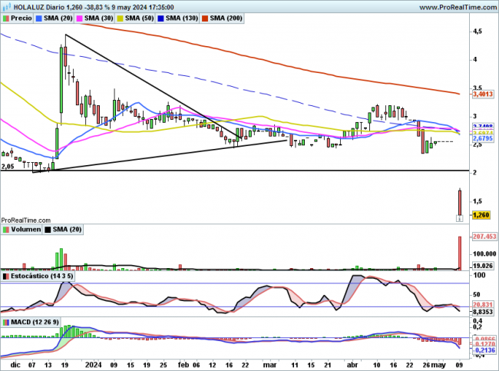Click the MACD indicator icon
The height and width of the screenshot is (371, 499).
[x=6, y=321]
